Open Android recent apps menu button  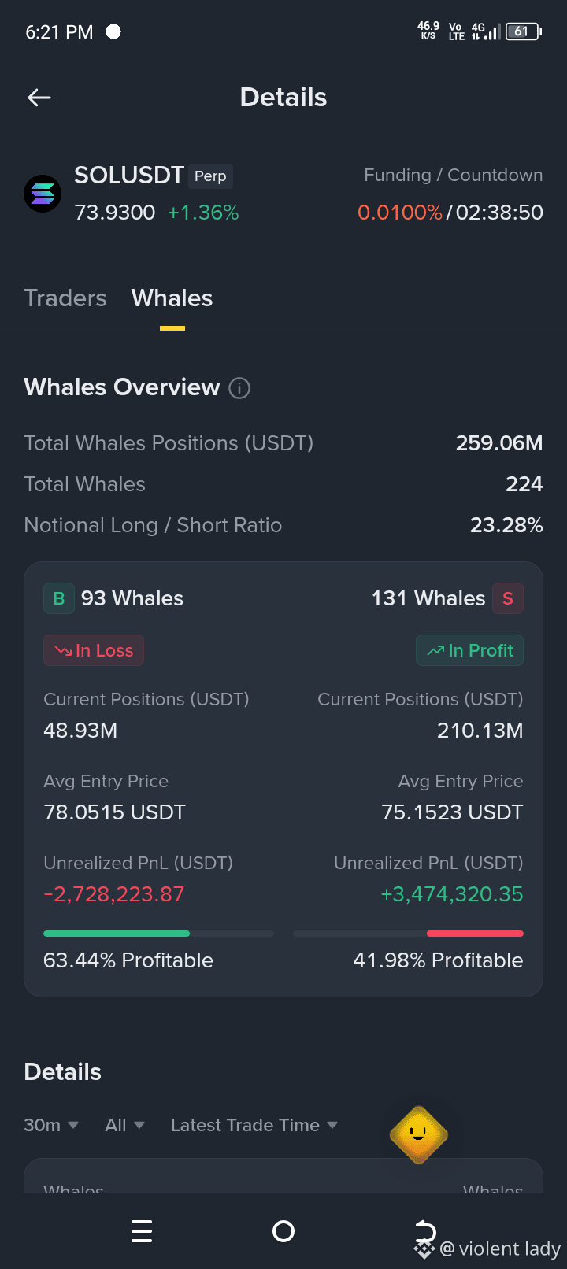tap(142, 1231)
